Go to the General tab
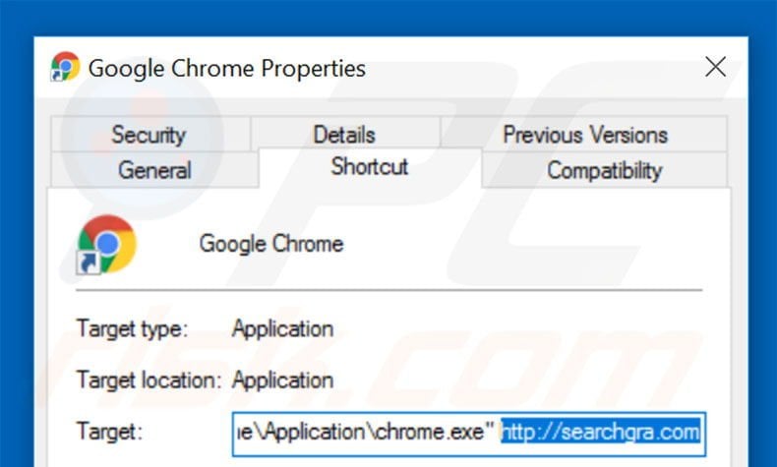This screenshot has width=777, height=467. [x=154, y=170]
